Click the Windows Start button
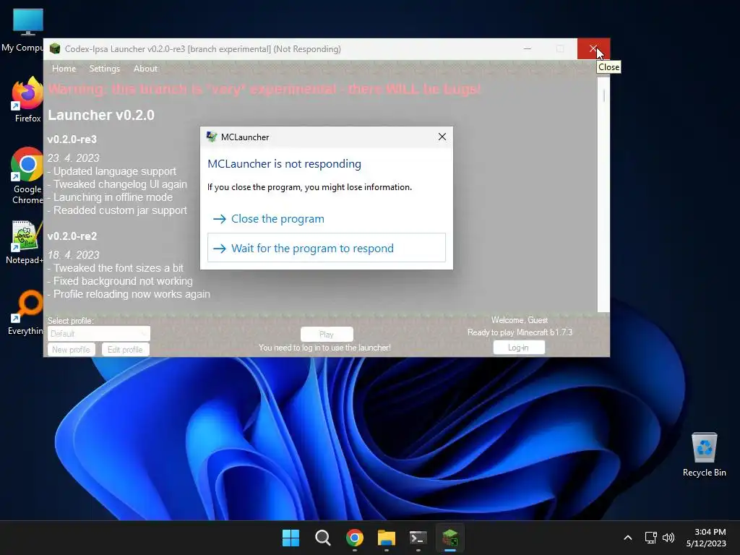Screen dimensions: 740x555 click(291, 538)
